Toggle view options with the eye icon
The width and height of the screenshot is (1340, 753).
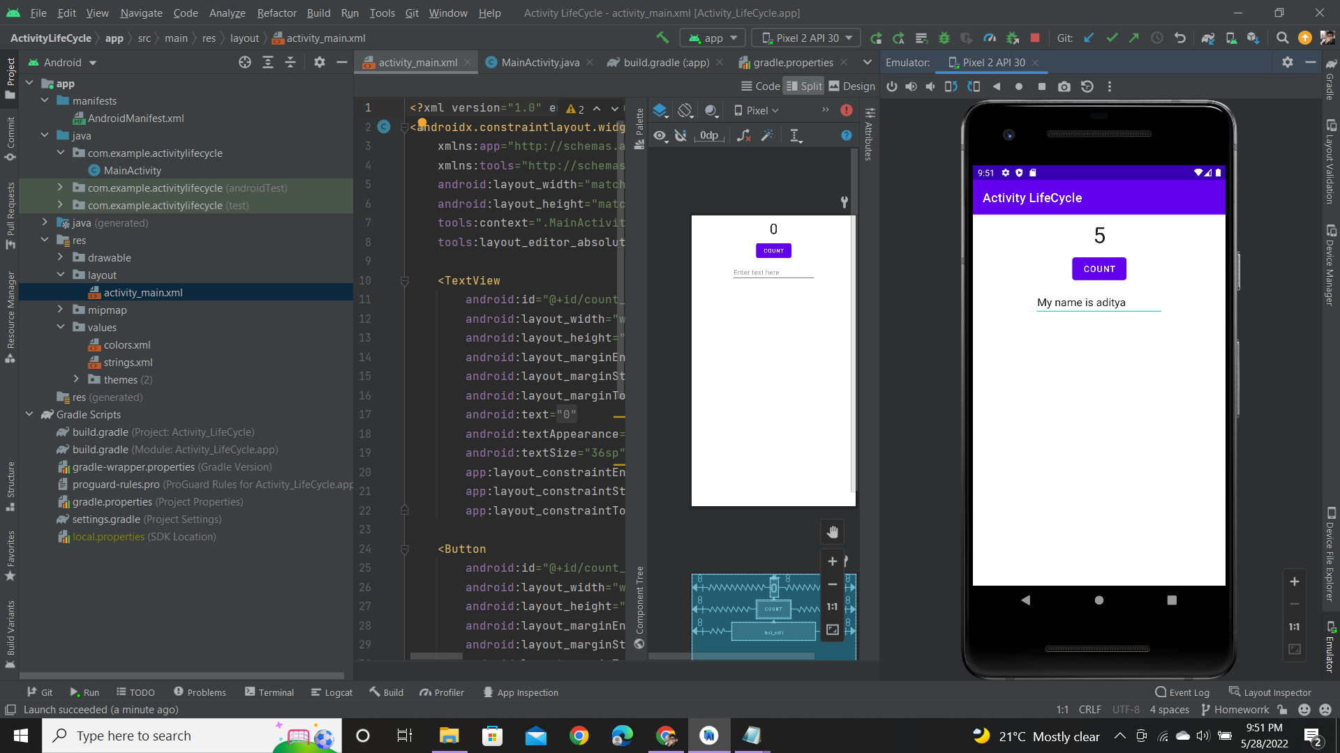(x=660, y=136)
